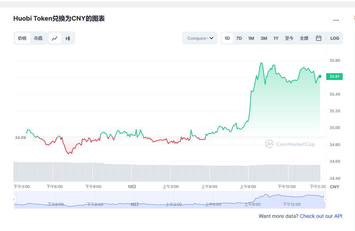
Task: Open the three-dots more options menu
Action: point(336,20)
